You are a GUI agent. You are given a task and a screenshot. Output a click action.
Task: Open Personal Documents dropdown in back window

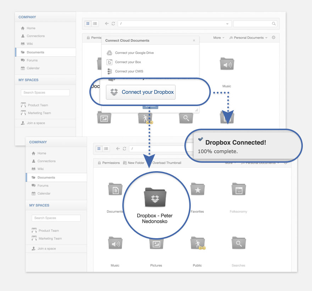248,38
